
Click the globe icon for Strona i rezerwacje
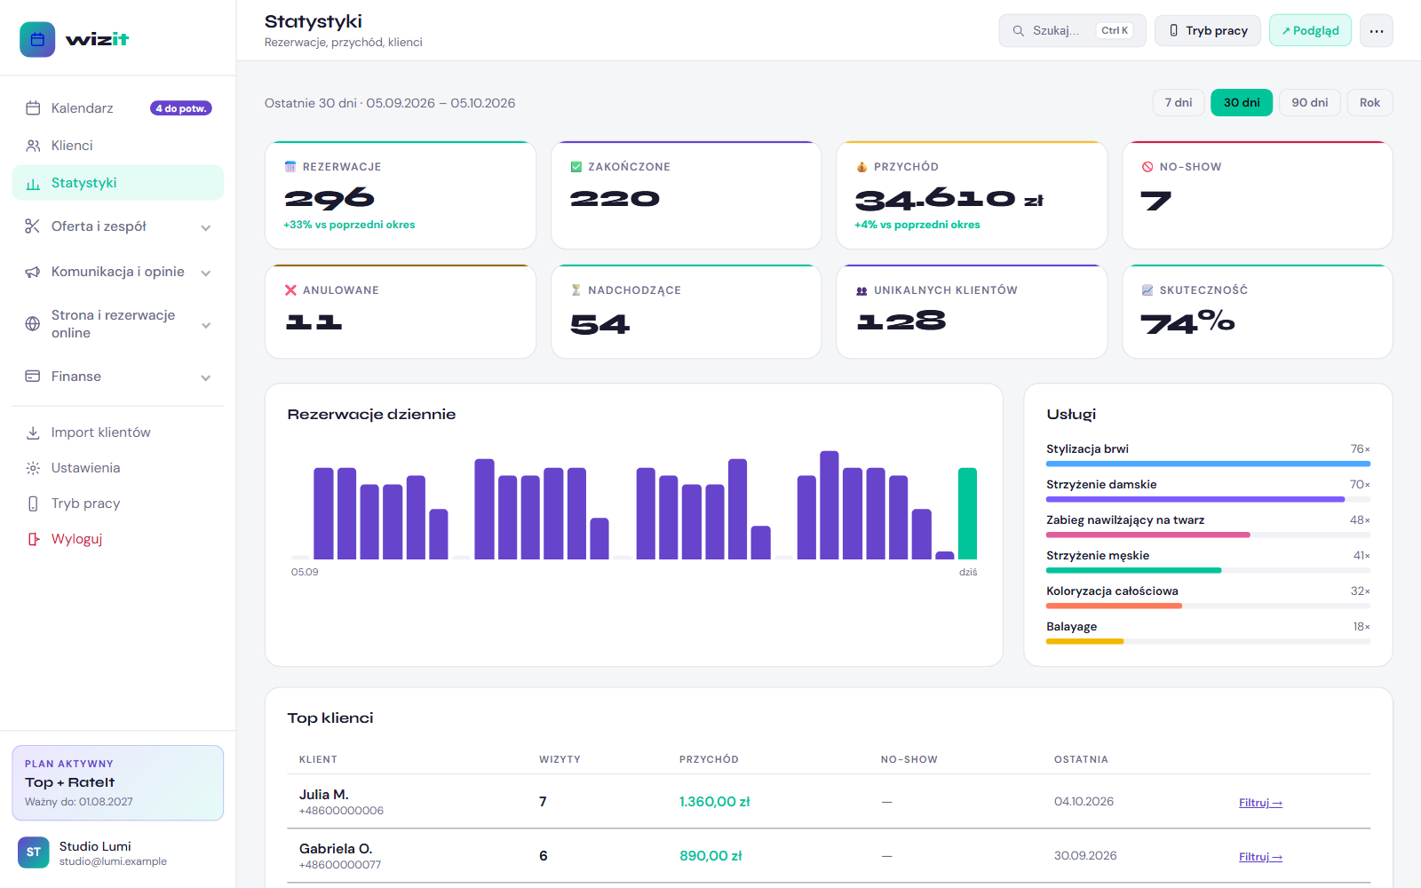pos(33,324)
